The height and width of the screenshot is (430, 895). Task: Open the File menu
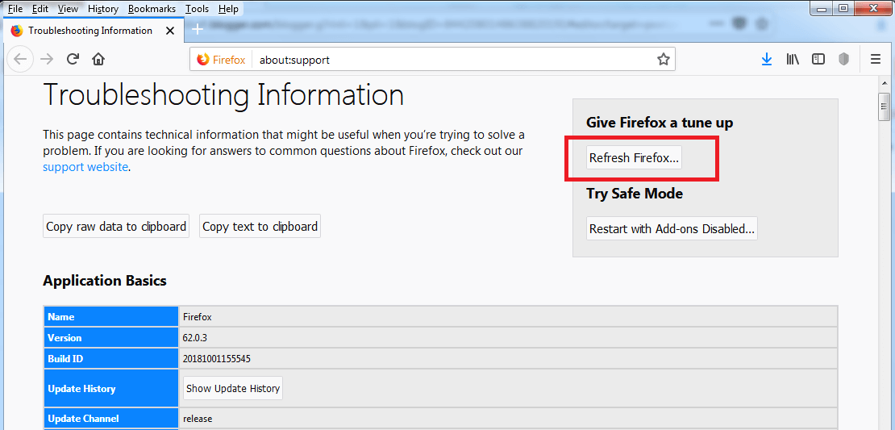click(15, 9)
